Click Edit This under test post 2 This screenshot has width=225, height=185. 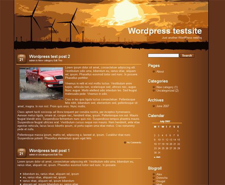[58, 61]
